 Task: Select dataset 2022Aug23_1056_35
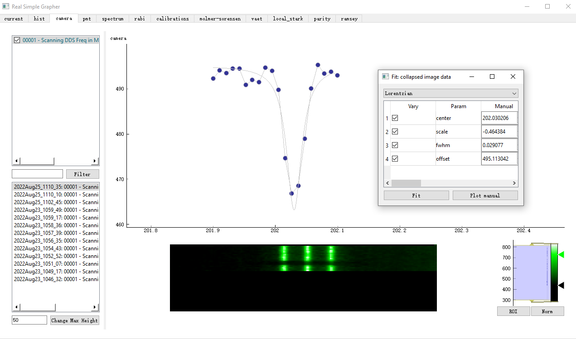[x=56, y=240]
